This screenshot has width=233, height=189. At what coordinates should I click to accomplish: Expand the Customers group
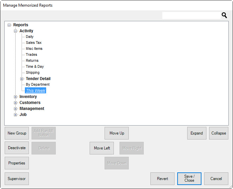tap(16, 103)
